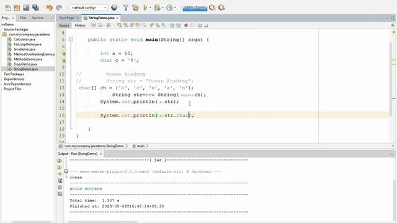
Task: Select the com.mycompany.javademo package node
Action: pyautogui.click(x=29, y=35)
